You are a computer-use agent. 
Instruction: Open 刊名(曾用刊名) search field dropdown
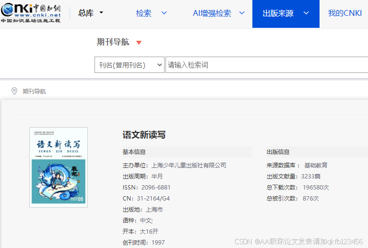tap(130, 65)
